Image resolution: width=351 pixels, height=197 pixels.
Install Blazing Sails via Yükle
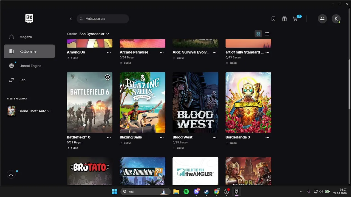click(x=126, y=143)
